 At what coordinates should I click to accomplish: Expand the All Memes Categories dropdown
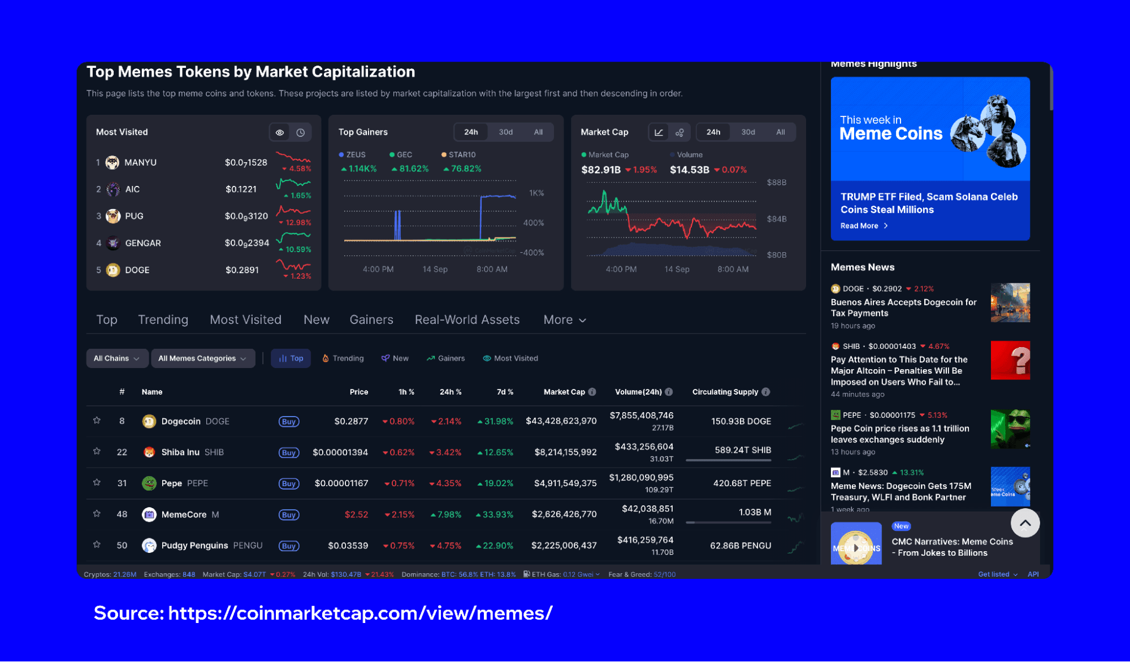click(202, 358)
